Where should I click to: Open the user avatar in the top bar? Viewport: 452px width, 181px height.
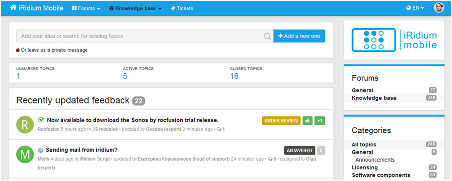pyautogui.click(x=439, y=8)
